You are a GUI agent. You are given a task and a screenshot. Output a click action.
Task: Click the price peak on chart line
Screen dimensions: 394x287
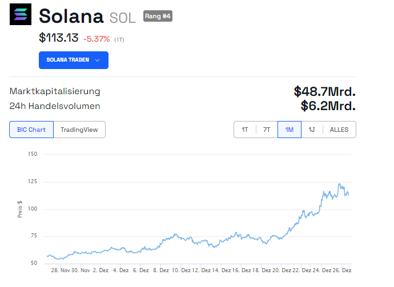point(340,184)
